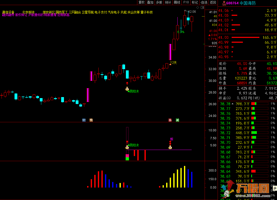Click the 38.72 row with 448.0万
The image size is (277, 200).
(247, 133)
